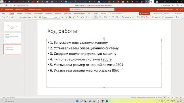This screenshot has height=103, width=184.
Task: Click the increase indent icon
Action: [113, 17]
